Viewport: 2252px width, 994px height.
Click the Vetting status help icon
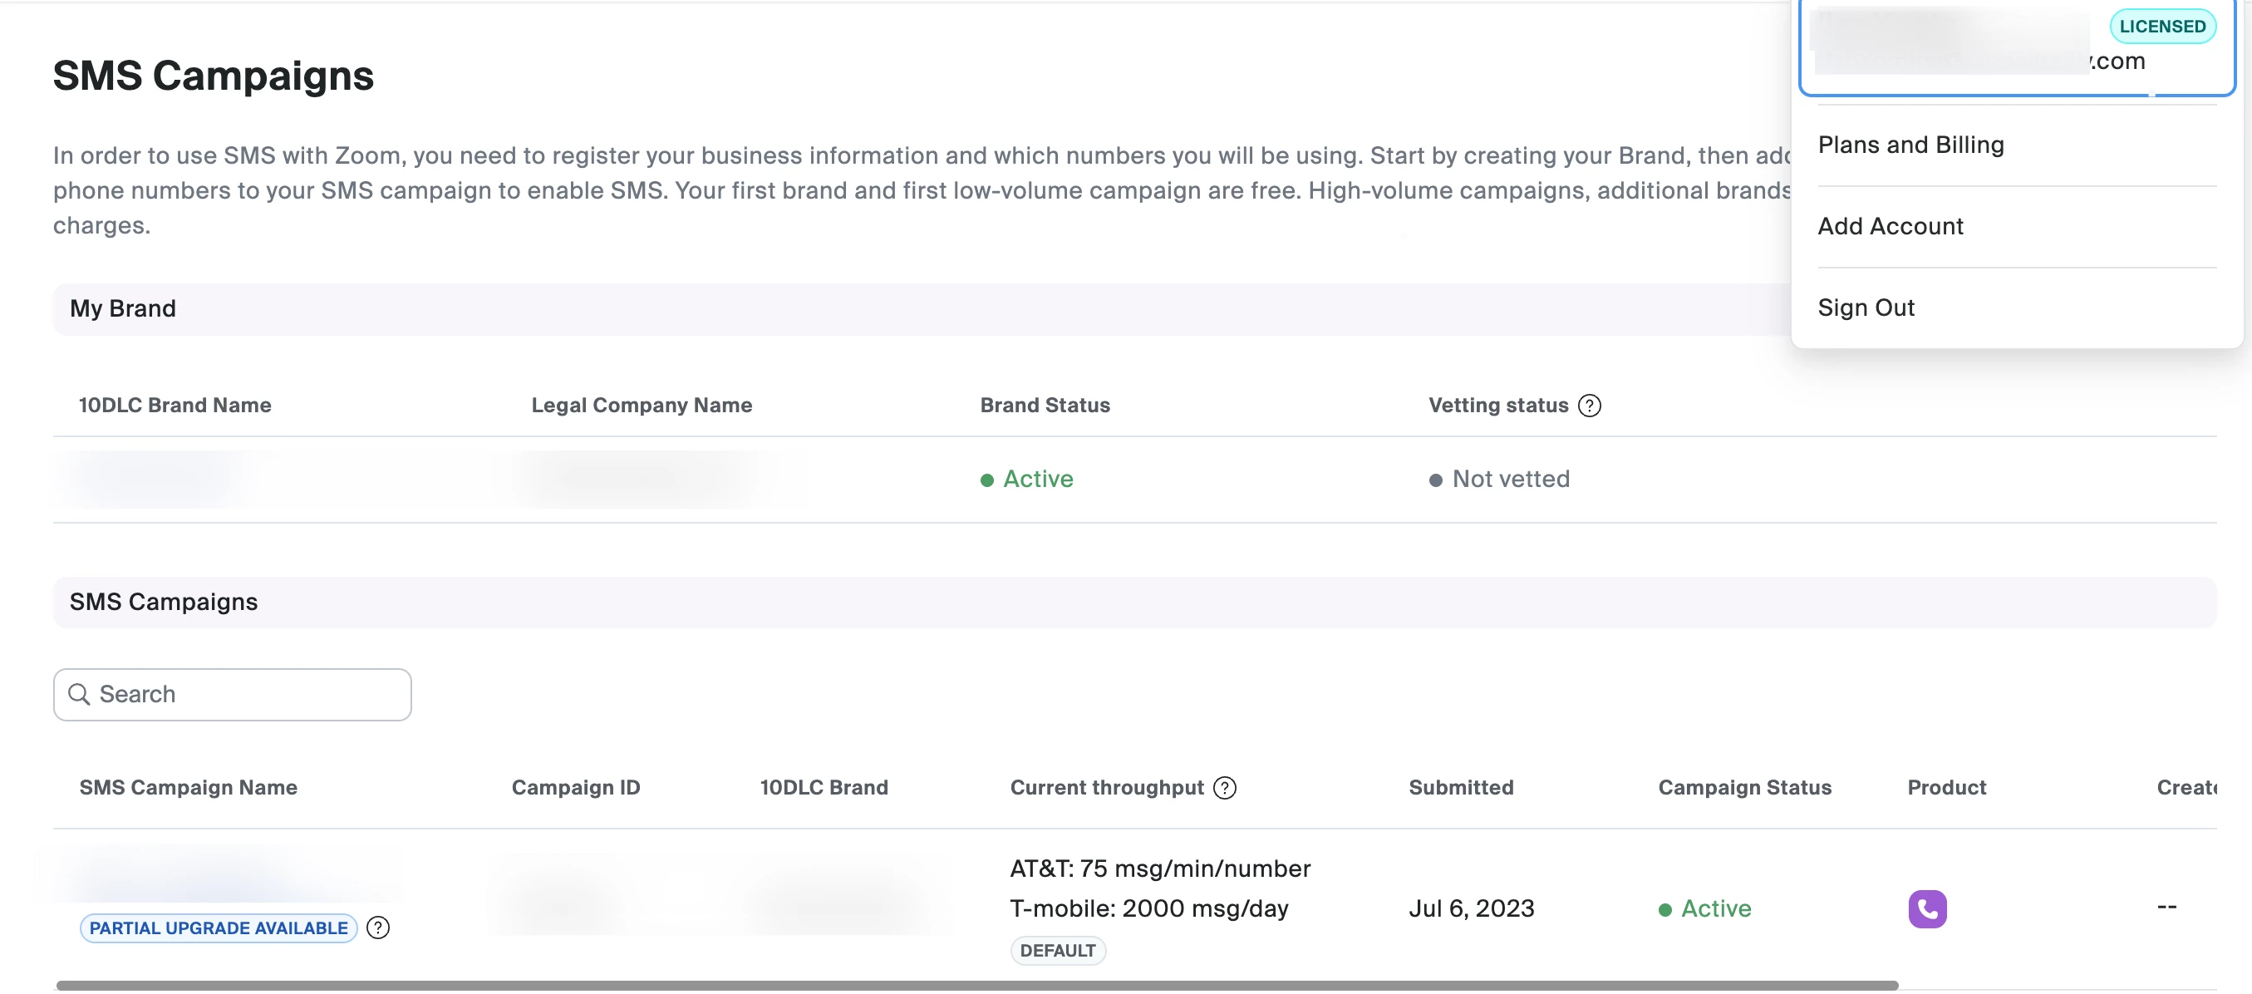tap(1589, 406)
